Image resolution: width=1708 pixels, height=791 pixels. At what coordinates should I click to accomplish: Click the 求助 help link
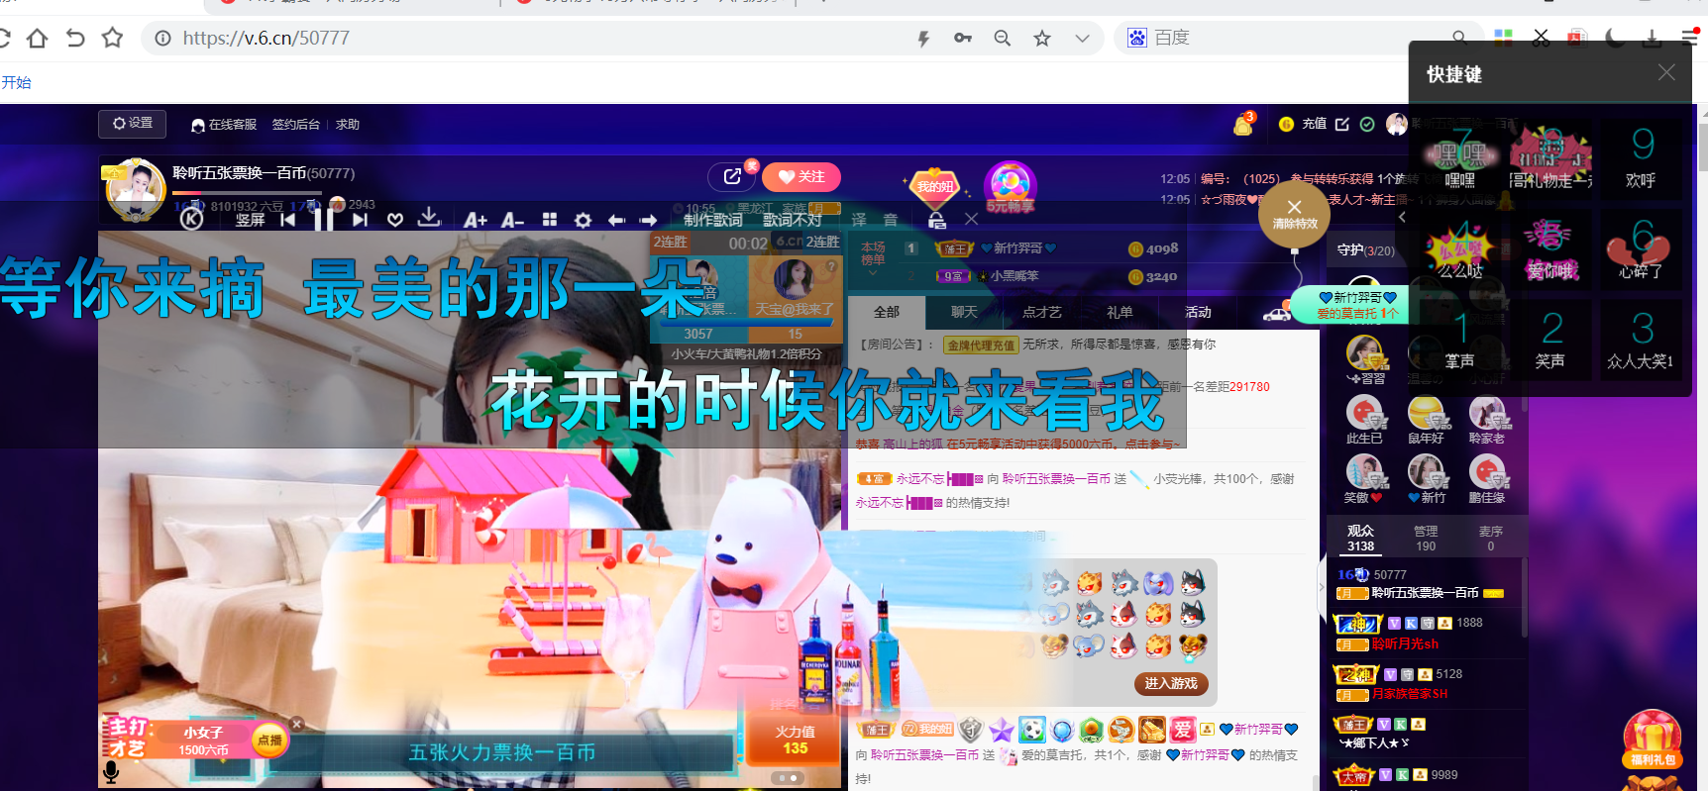coord(347,125)
